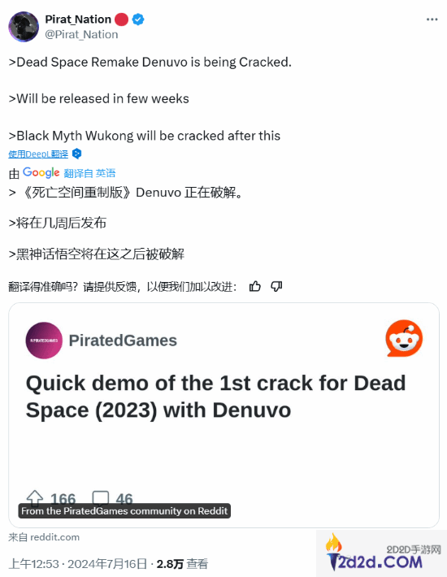The image size is (447, 577).
Task: Open the PiratedGames community name
Action: 123,341
